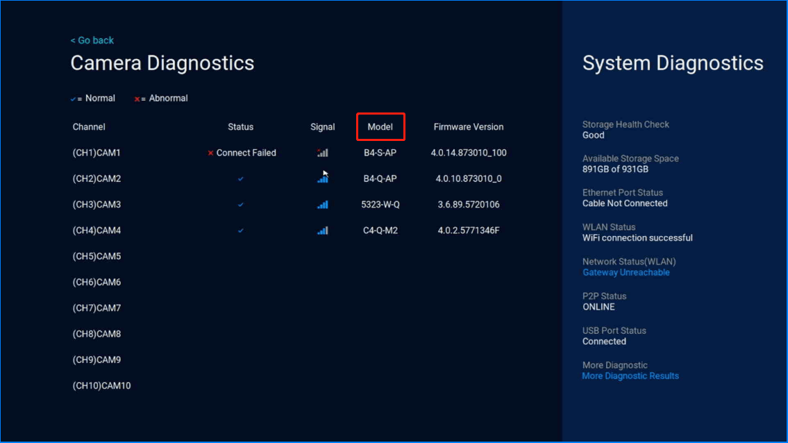
Task: Click firmware version 3.6.89.5720106
Action: (469, 205)
